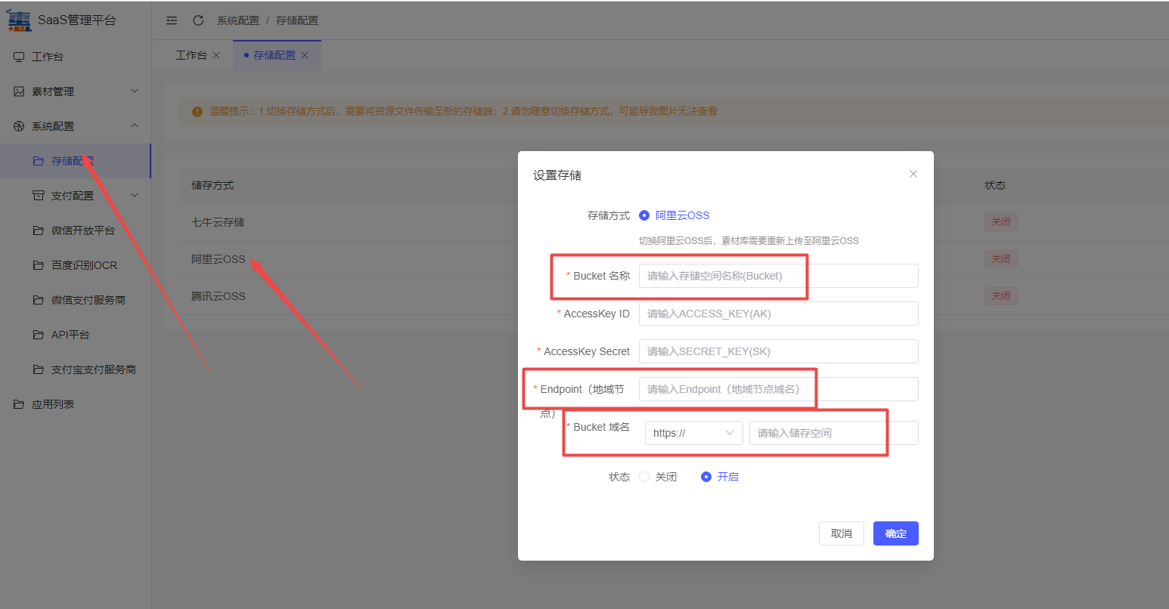The width and height of the screenshot is (1169, 609).
Task: Click the 关闭 status tag for 七牛云存储
Action: click(x=1001, y=222)
